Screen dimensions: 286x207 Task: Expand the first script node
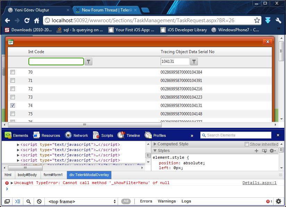pyautogui.click(x=18, y=145)
